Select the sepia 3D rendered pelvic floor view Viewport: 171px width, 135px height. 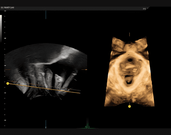[129, 72]
